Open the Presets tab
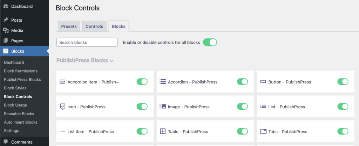Viewport: 359px width, 146px height. tap(69, 26)
